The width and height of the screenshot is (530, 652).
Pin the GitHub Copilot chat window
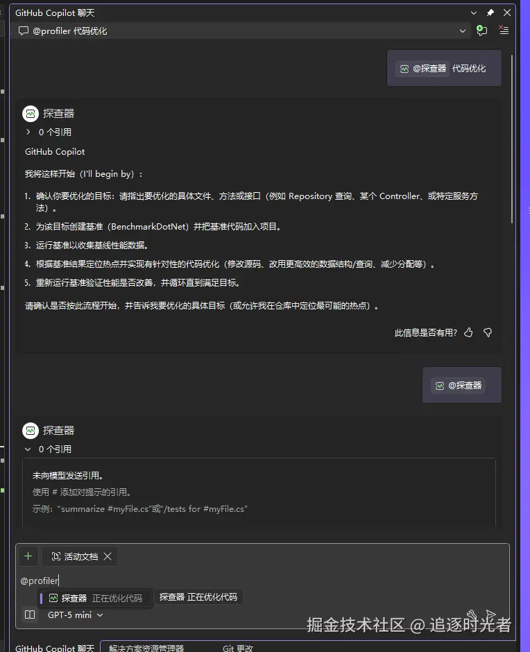click(x=490, y=13)
